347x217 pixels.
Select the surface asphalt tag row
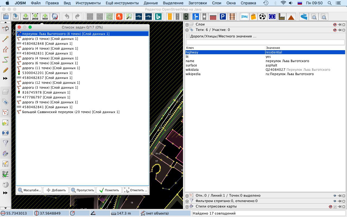(265, 65)
